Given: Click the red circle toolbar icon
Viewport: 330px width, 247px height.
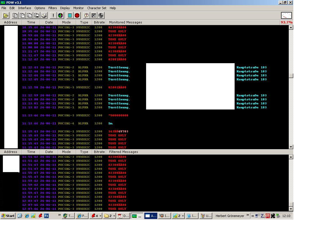Looking at the screenshot, I should [x=77, y=15].
